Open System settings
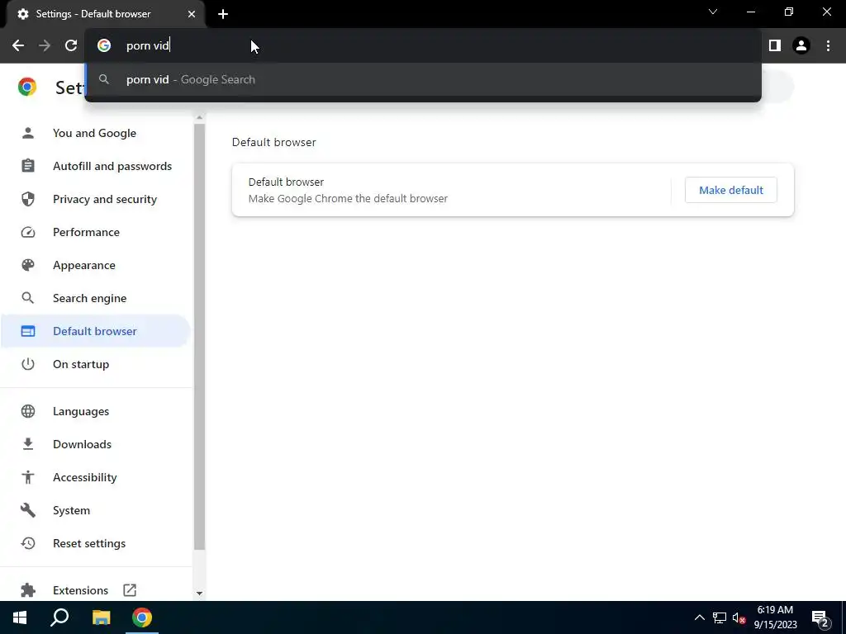The height and width of the screenshot is (634, 846). (71, 510)
